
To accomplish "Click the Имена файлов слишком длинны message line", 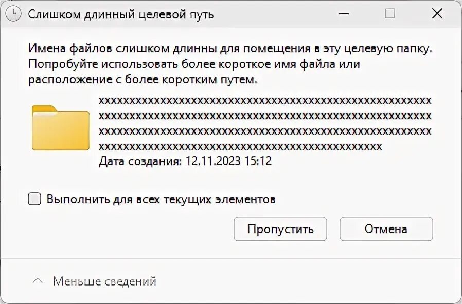I will point(230,49).
